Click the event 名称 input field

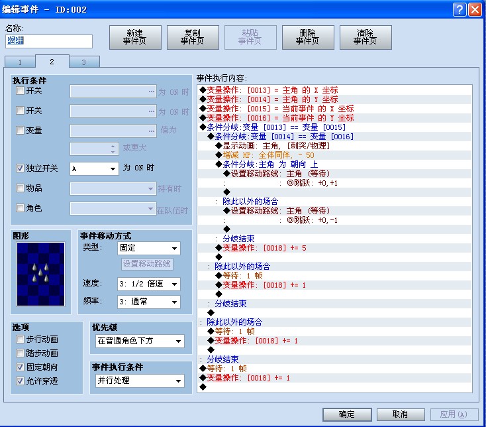click(49, 41)
